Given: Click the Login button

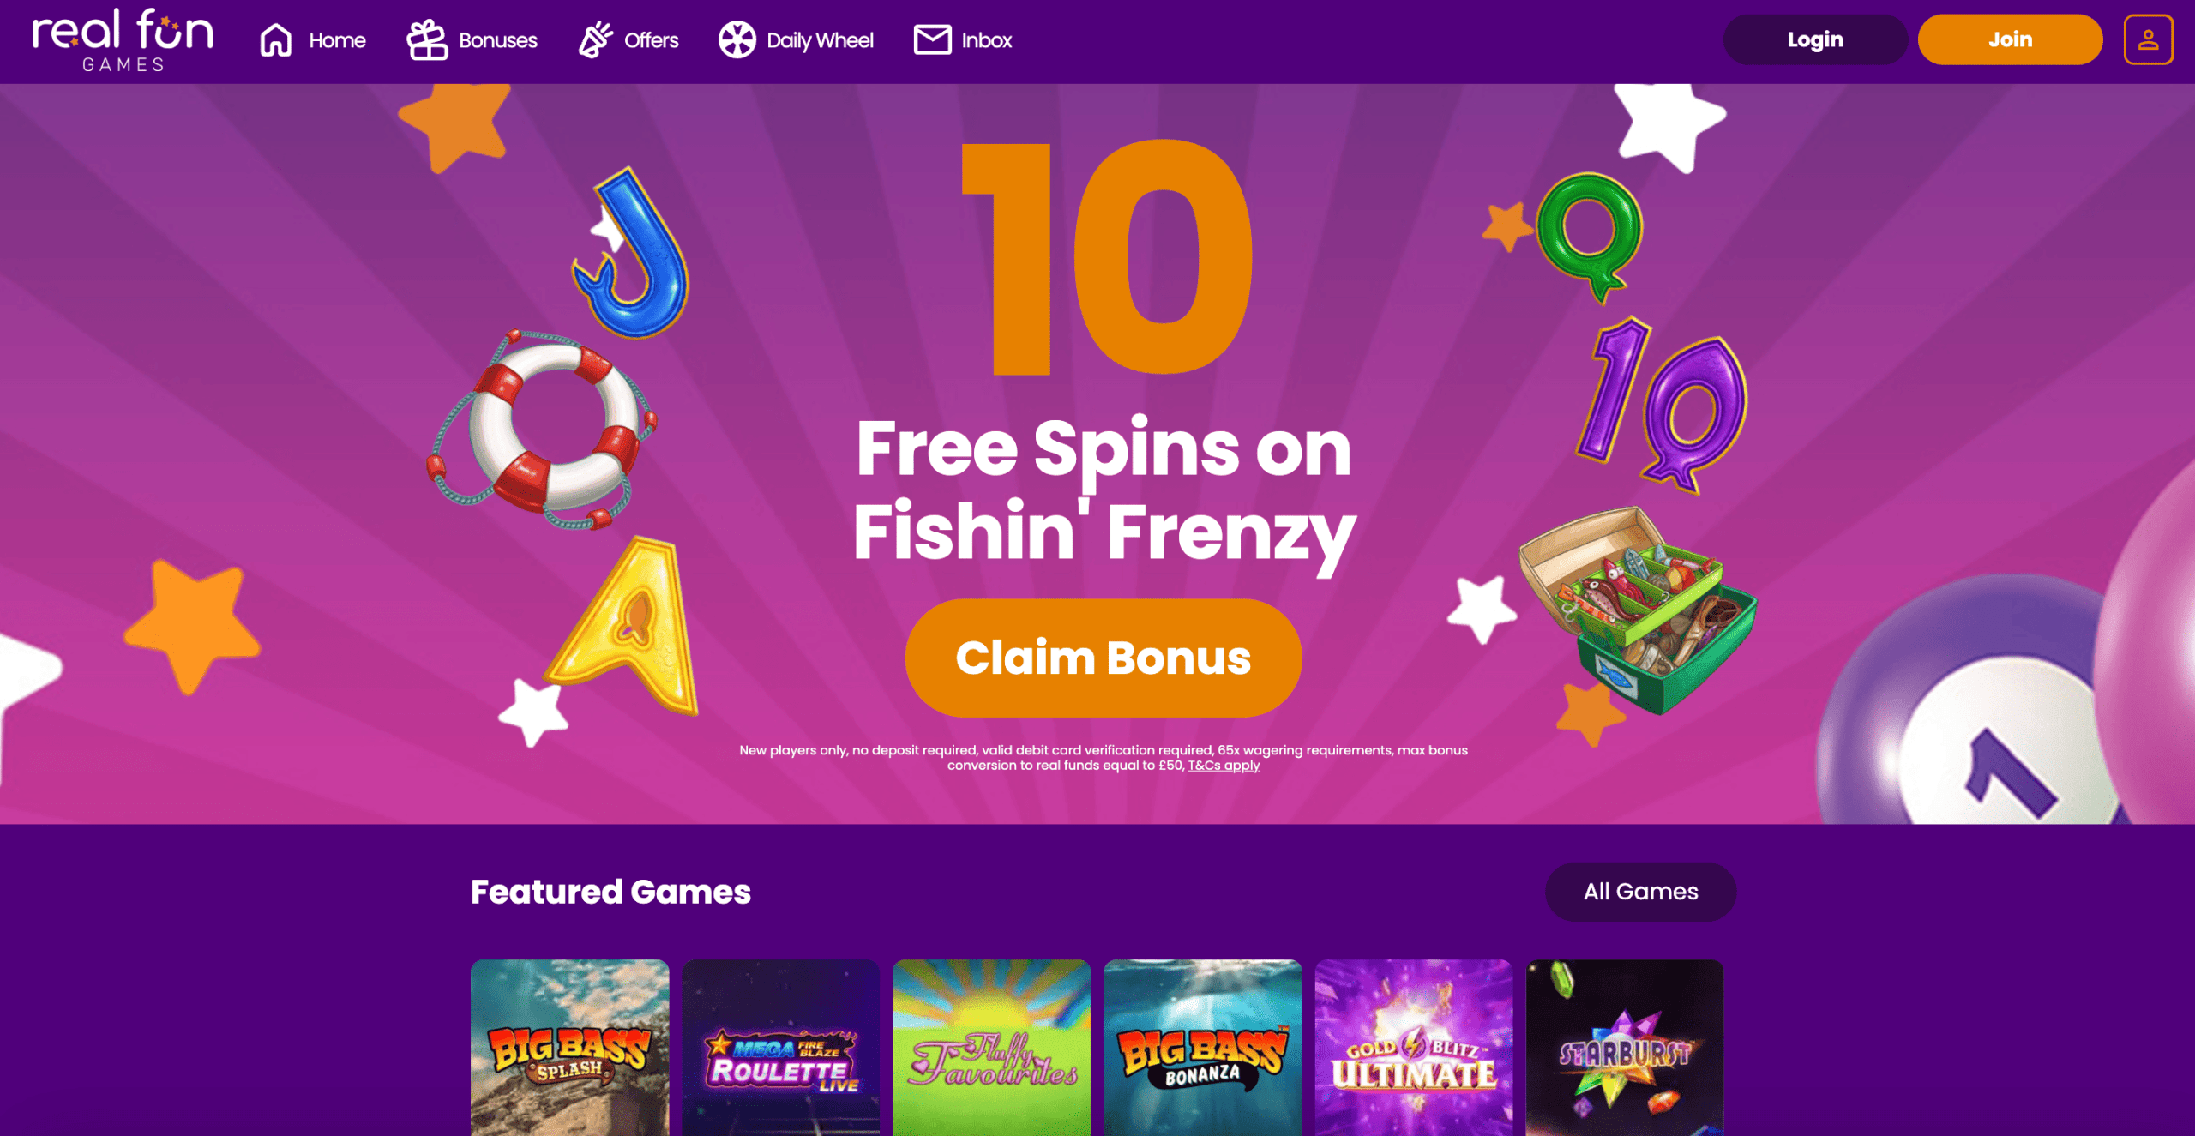Looking at the screenshot, I should point(1815,39).
